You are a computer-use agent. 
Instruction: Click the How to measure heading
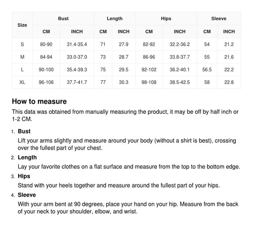coord(39,102)
